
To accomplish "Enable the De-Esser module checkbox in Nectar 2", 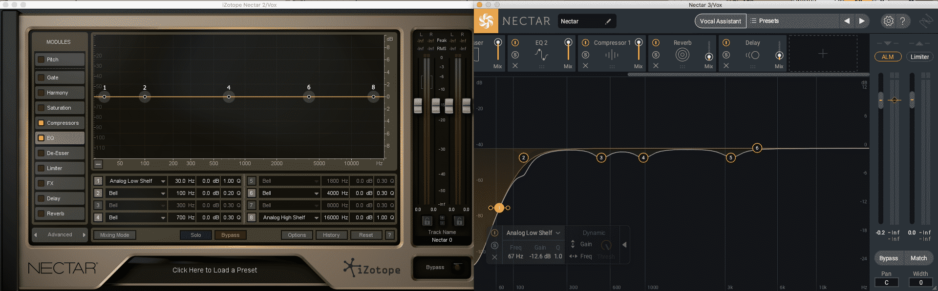I will point(41,153).
